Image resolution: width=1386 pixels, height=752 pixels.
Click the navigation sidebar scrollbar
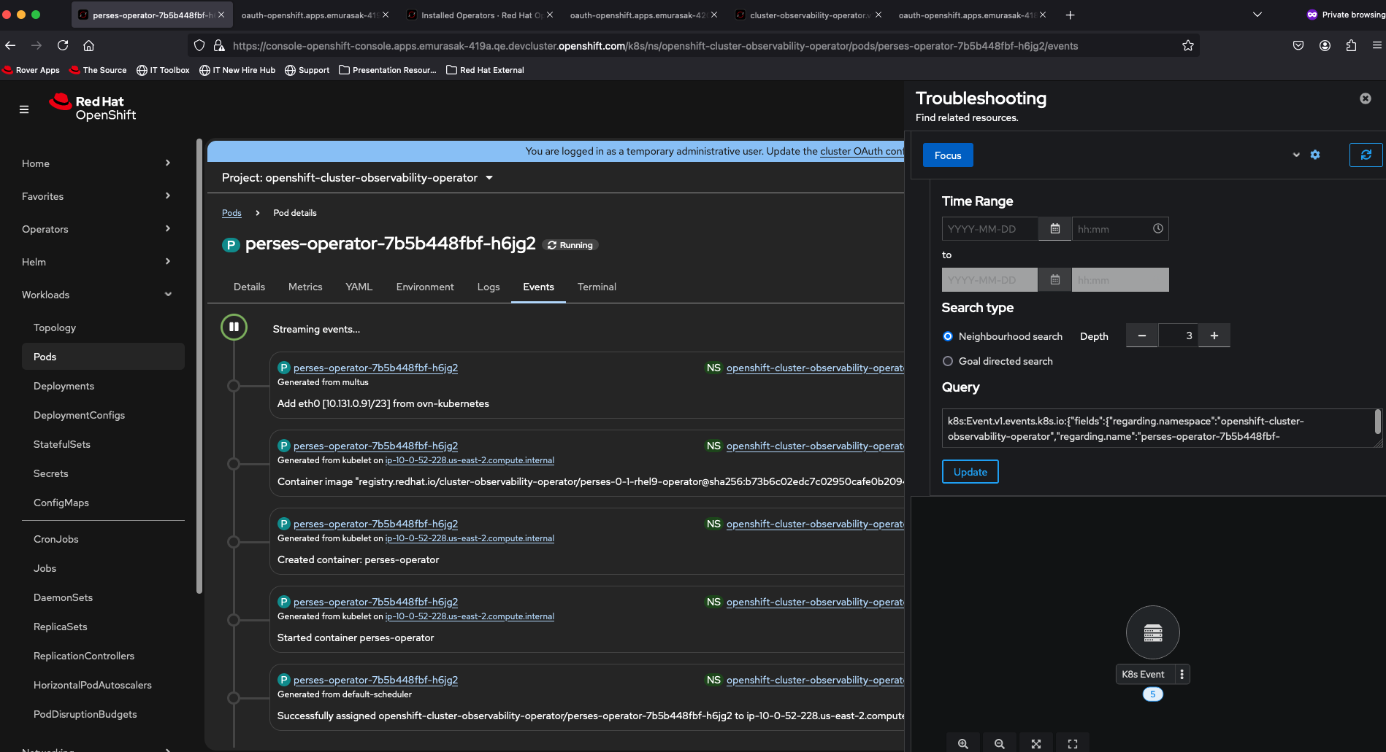pos(199,365)
